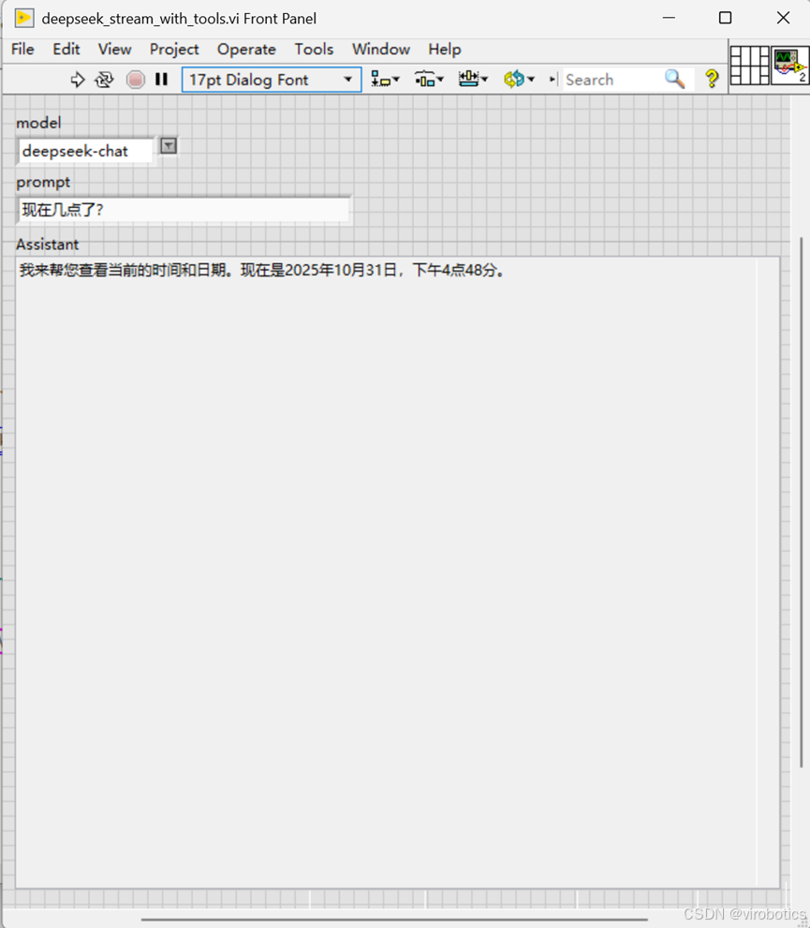The height and width of the screenshot is (928, 810).
Task: Click the search magnifier icon
Action: tap(674, 79)
